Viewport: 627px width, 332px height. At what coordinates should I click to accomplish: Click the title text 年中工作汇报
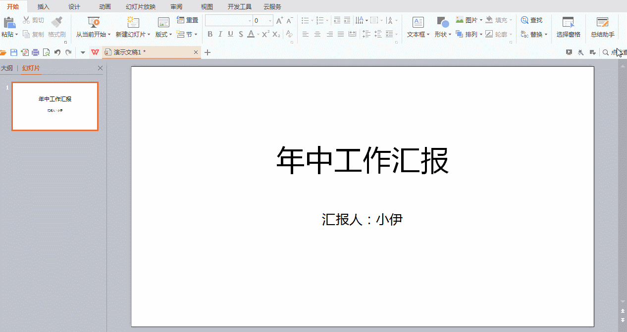(x=363, y=160)
